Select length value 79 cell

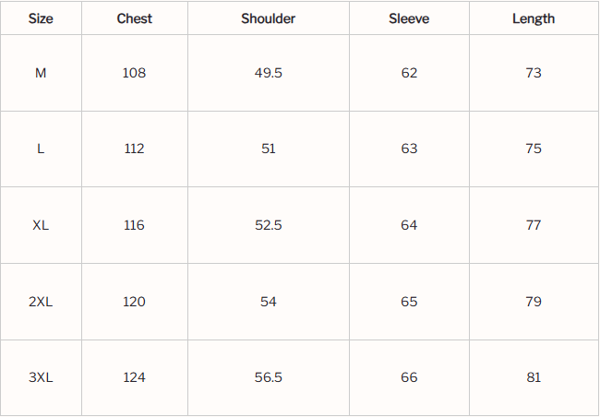coord(534,302)
